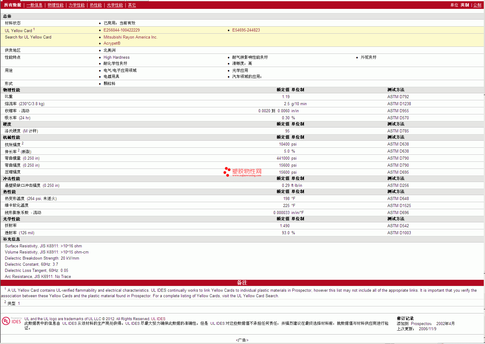Select the 所有数据 tab
The width and height of the screenshot is (485, 344).
(13, 5)
